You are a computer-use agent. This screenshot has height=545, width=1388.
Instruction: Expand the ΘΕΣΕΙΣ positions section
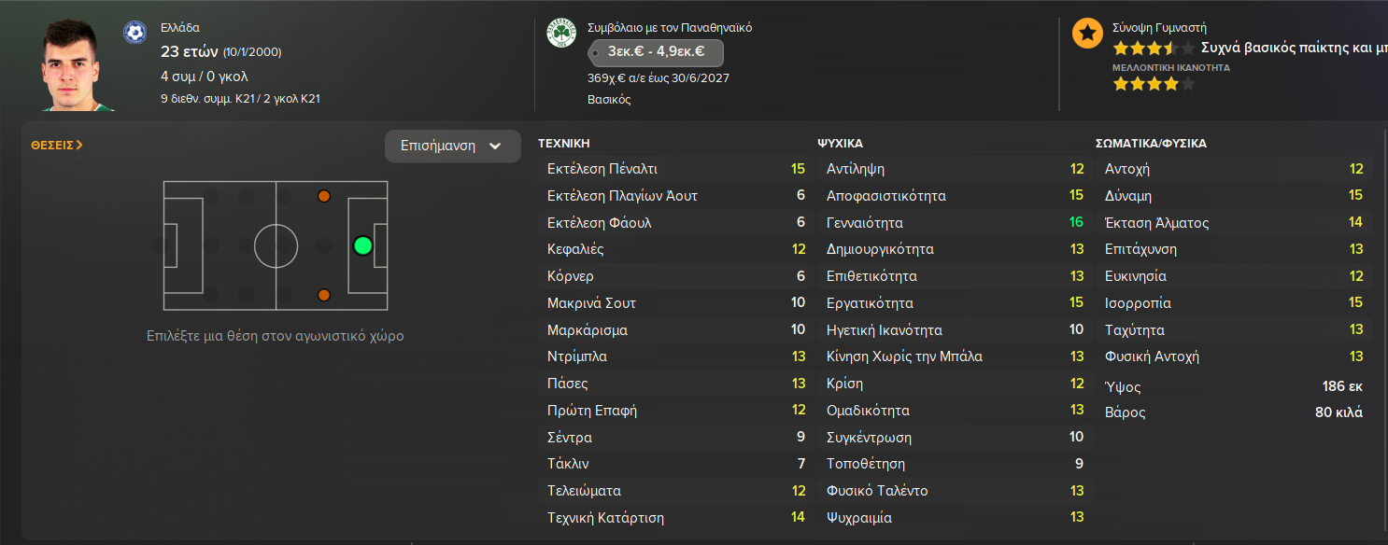[x=57, y=146]
